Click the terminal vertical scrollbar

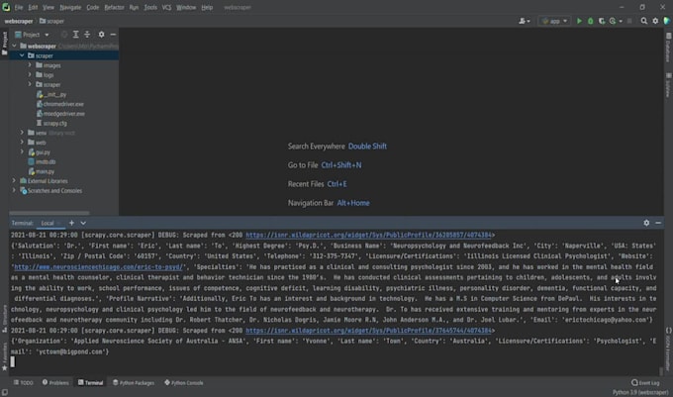[661, 371]
